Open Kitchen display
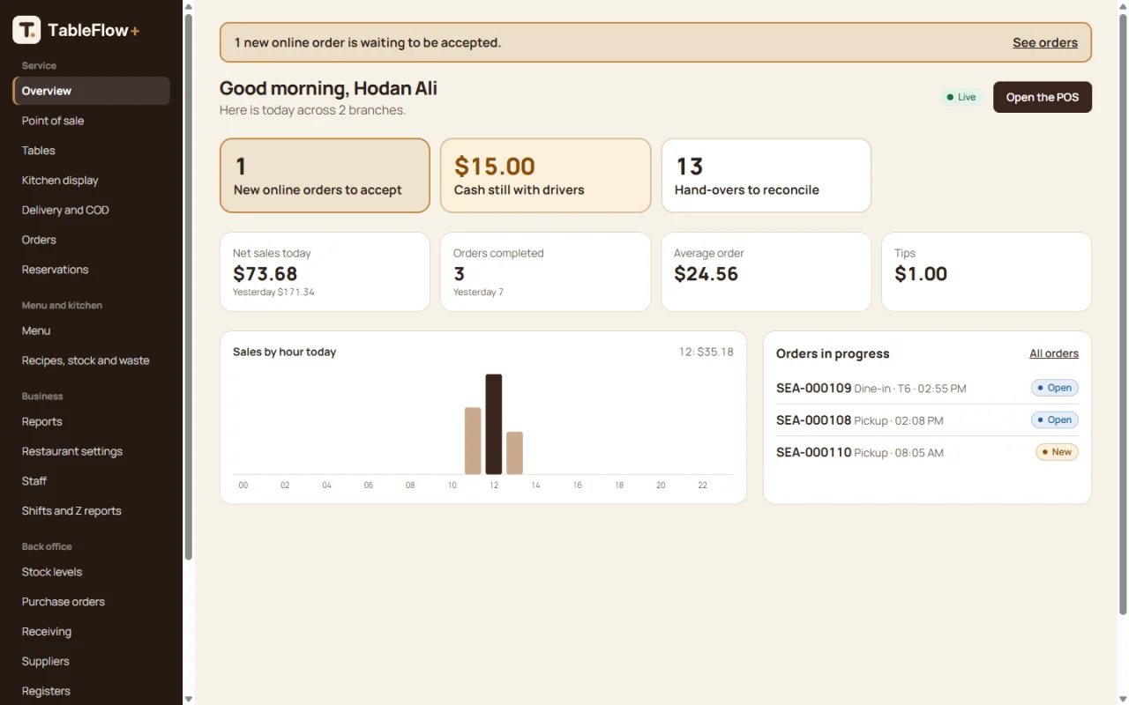Viewport: 1129px width, 705px height. (x=91, y=180)
